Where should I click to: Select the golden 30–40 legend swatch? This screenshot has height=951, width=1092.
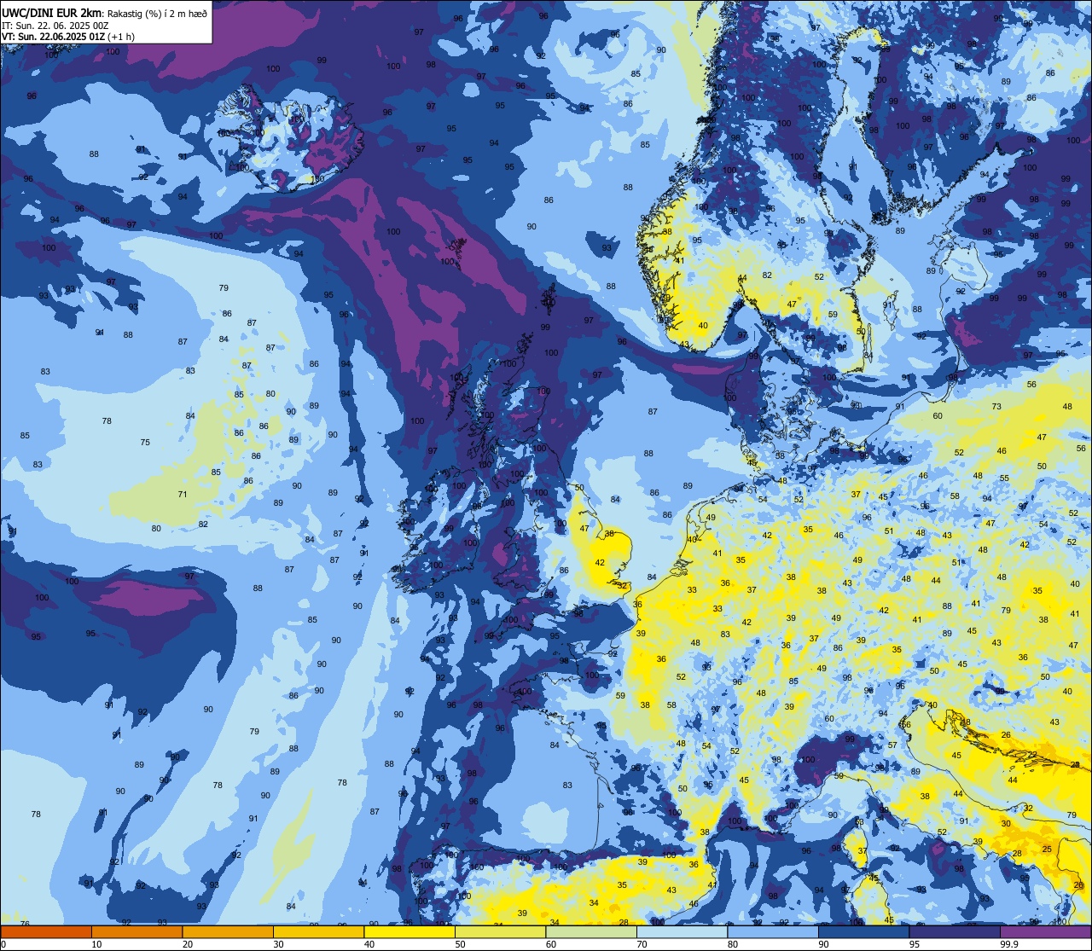click(x=318, y=931)
